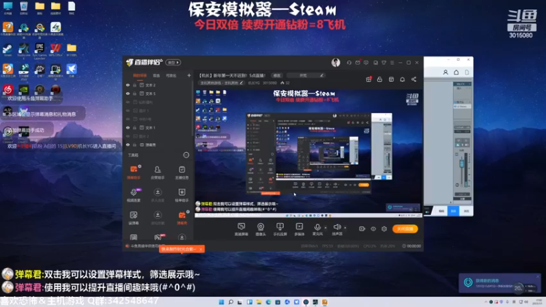
Task: Open the headset customer service icon
Action: tap(349, 63)
